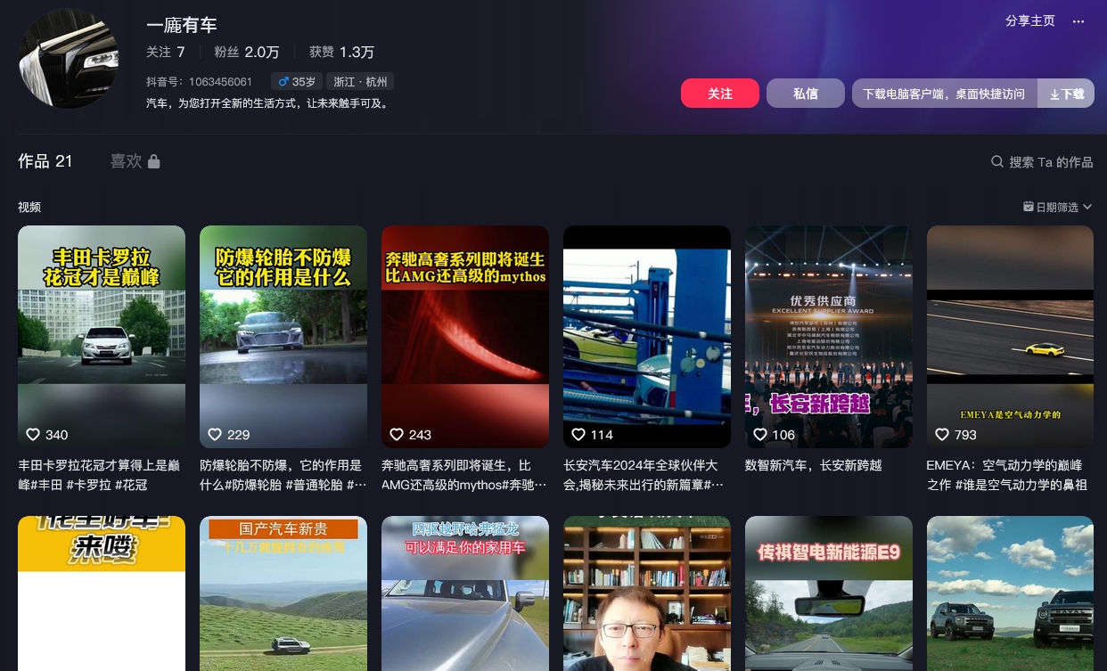Click the 粉丝 2.0万 followers count

(247, 53)
